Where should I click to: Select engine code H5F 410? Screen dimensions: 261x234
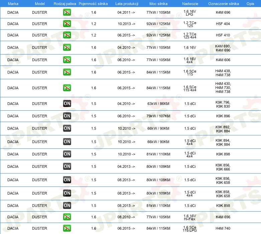(x=223, y=35)
